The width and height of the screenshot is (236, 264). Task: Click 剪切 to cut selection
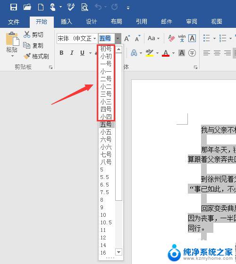coord(34,34)
